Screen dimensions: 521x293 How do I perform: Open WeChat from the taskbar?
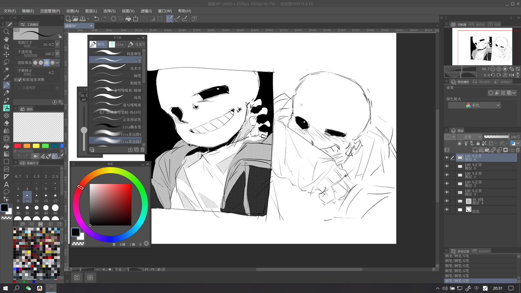tap(28, 288)
